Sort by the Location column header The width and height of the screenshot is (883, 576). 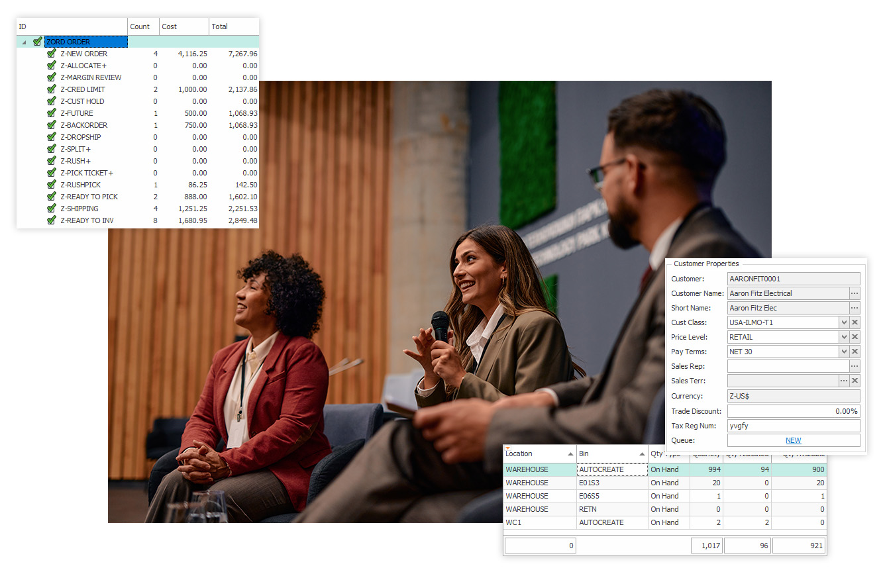point(537,454)
